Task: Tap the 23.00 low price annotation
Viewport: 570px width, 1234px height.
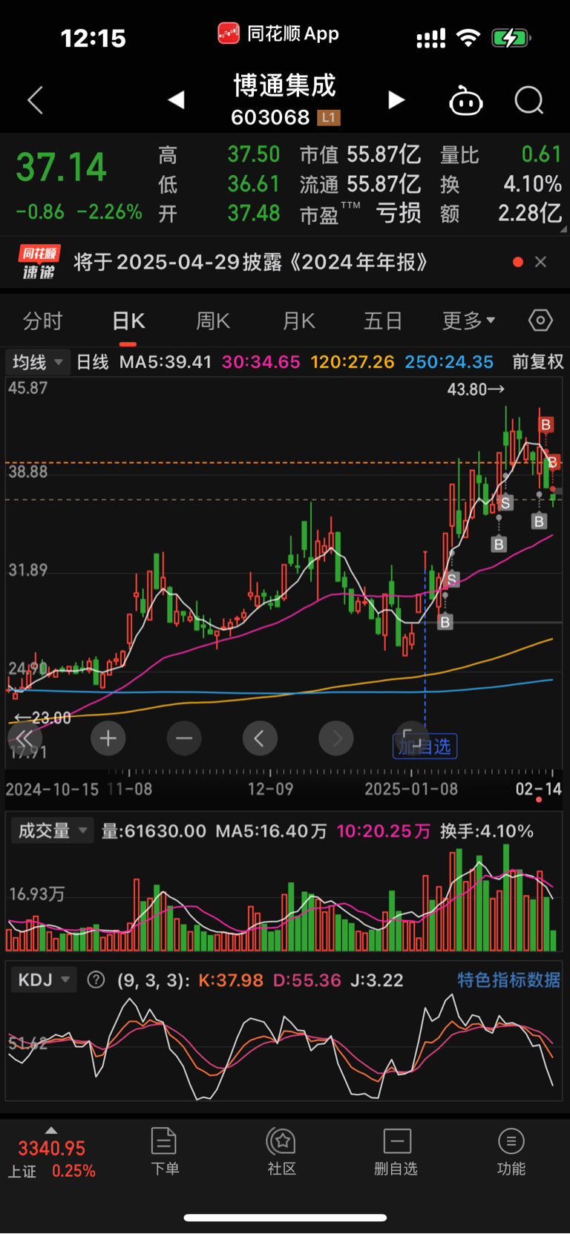Action: click(x=42, y=718)
